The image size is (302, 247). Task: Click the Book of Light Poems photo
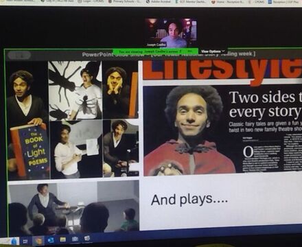coord(28,121)
